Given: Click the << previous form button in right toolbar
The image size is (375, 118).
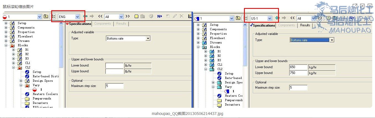Looking at the screenshot, I should pyautogui.click(x=292, y=18).
